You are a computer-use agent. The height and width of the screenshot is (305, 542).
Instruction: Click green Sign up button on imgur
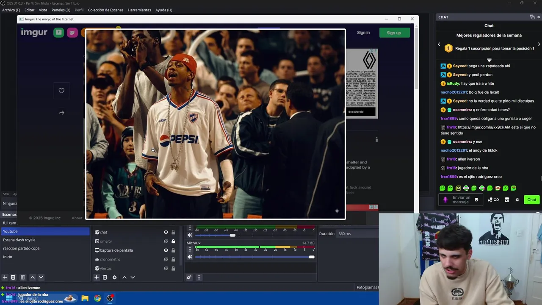(394, 33)
